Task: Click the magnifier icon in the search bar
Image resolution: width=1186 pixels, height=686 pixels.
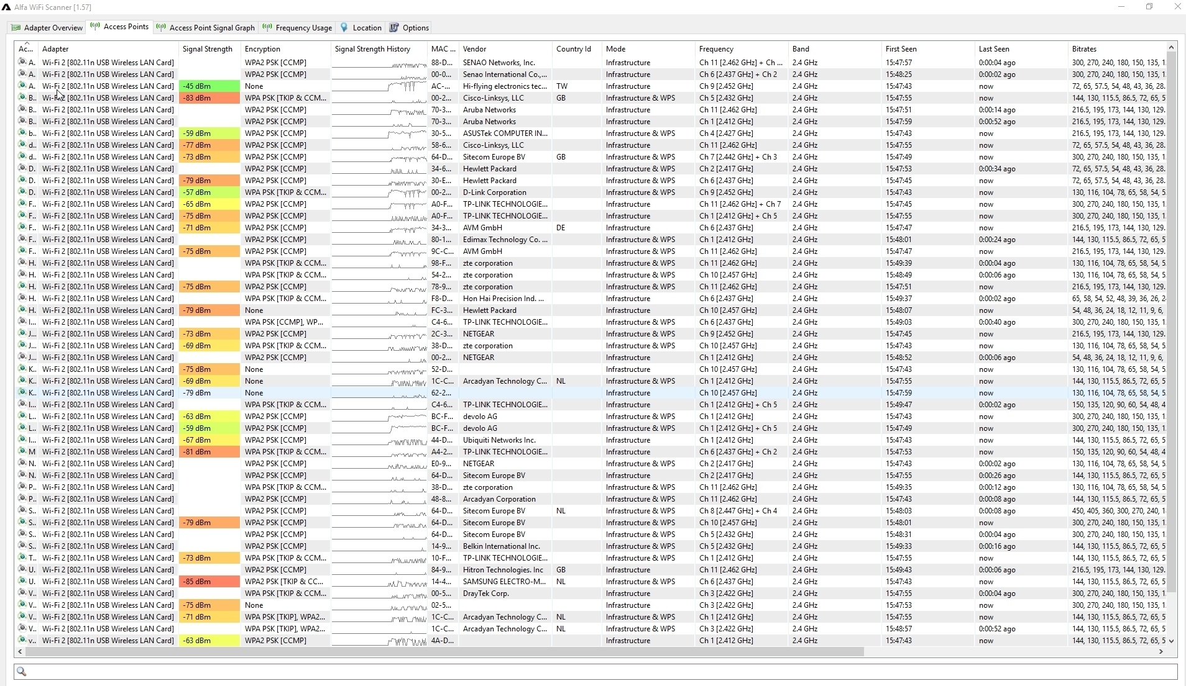Action: pos(21,671)
